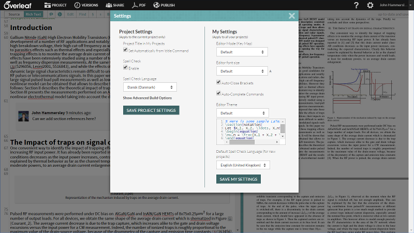Open help via question mark icon
This screenshot has height=233, width=414.
click(x=356, y=5)
